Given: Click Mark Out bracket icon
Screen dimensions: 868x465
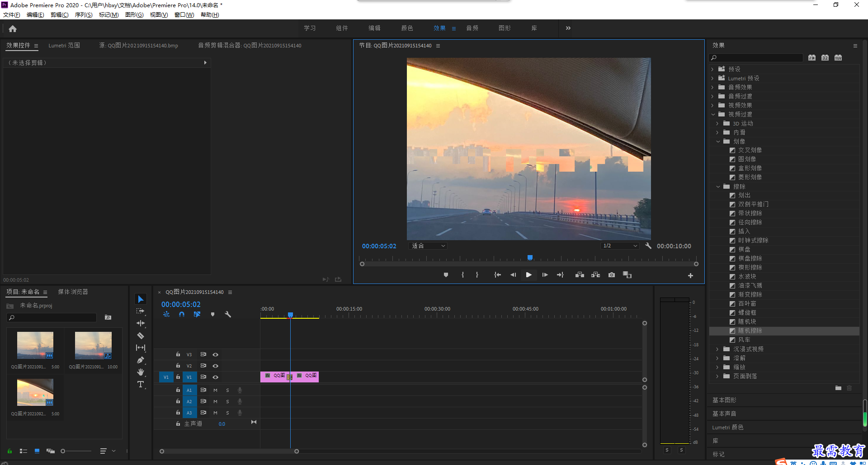Looking at the screenshot, I should (477, 275).
